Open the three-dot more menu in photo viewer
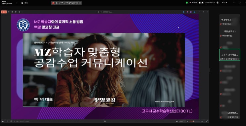This screenshot has width=246, height=126. tap(23, 12)
